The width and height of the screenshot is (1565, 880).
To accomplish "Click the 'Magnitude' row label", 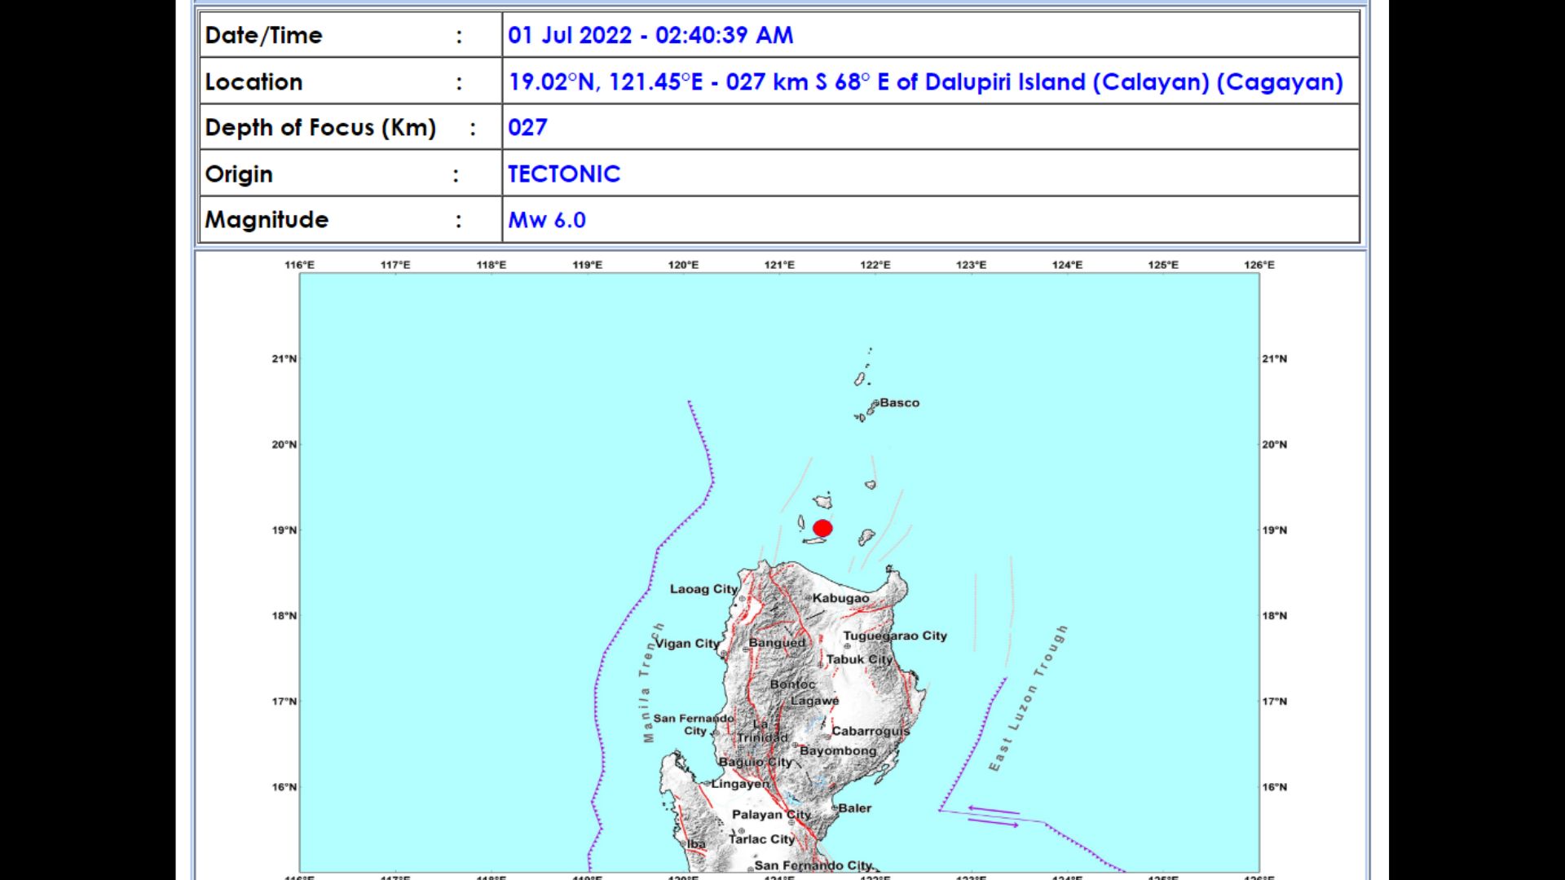I will tap(267, 220).
